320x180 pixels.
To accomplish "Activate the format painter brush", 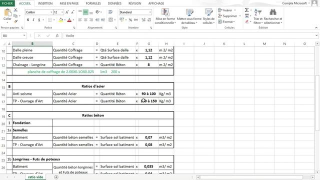I will pyautogui.click(x=15, y=21).
